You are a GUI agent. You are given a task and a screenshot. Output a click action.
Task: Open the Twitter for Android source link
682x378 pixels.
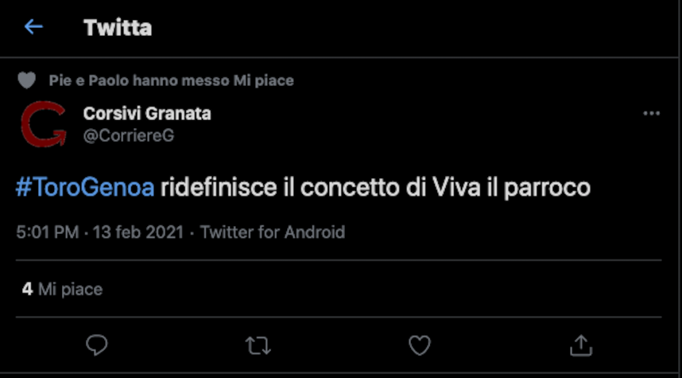point(272,233)
